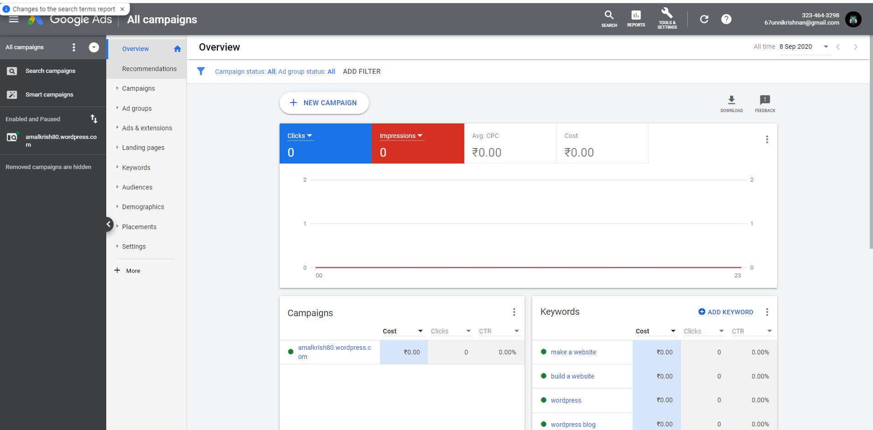Select the Cost metric tile
Image resolution: width=873 pixels, height=430 pixels.
[602, 143]
